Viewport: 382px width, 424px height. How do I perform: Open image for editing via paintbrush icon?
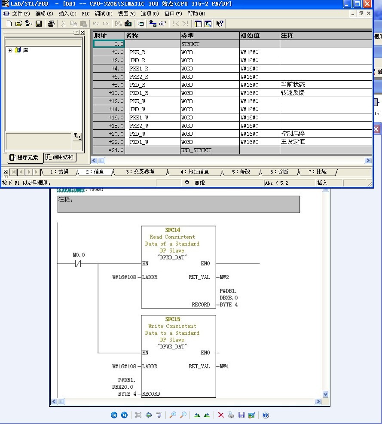point(252,415)
